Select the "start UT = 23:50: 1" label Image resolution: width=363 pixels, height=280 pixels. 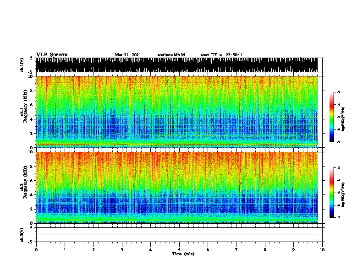(x=221, y=55)
